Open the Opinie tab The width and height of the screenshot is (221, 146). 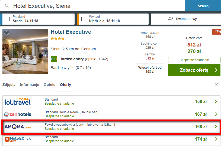pyautogui.click(x=49, y=85)
